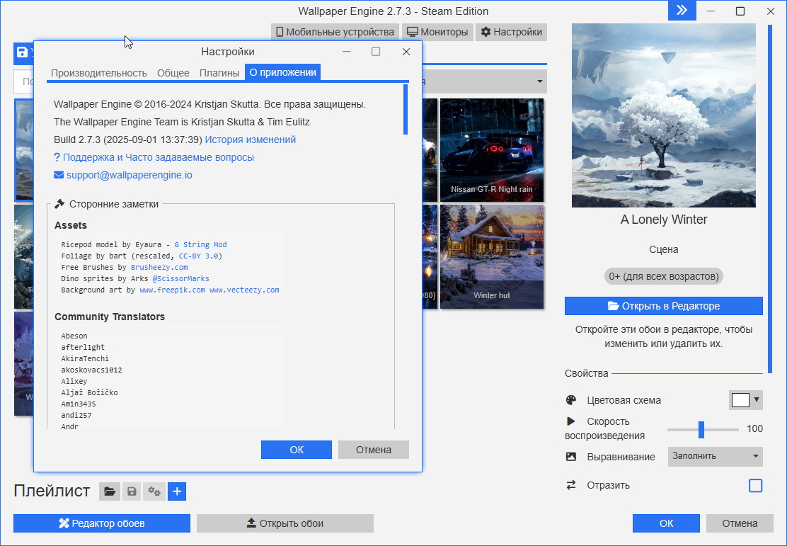Click translator name AkiraTenchi

point(85,358)
